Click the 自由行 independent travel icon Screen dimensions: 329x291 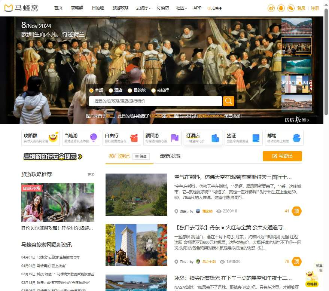[x=122, y=137]
